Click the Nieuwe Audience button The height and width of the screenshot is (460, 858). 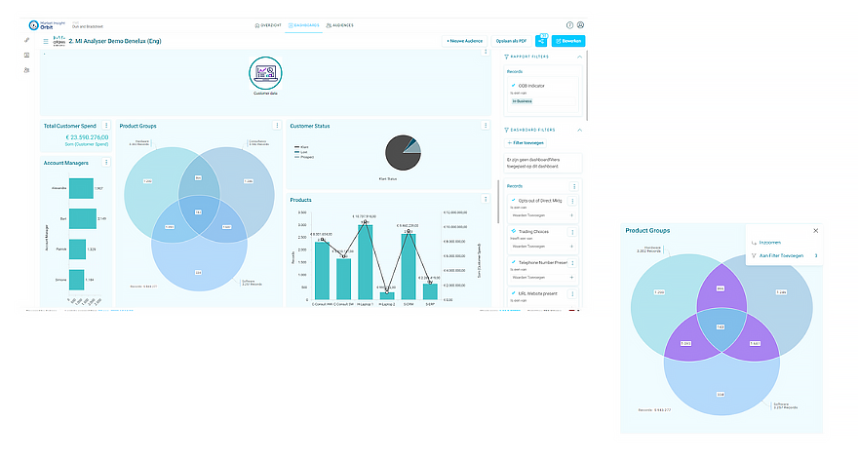(x=466, y=41)
